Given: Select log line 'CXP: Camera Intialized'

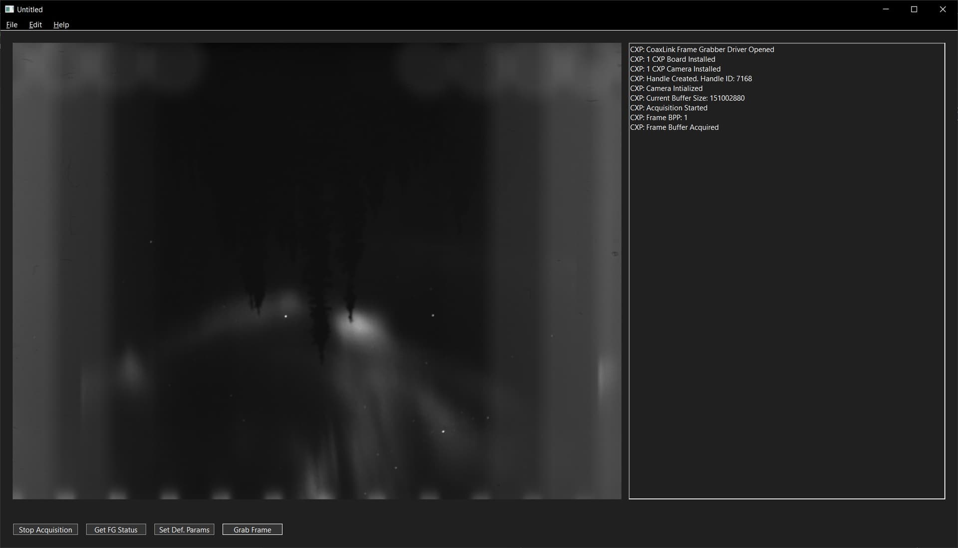Looking at the screenshot, I should click(666, 88).
